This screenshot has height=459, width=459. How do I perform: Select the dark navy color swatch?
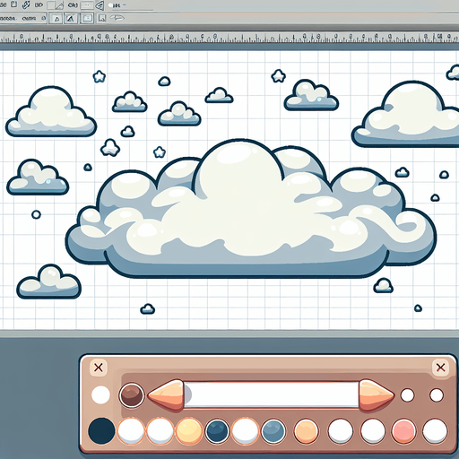[x=101, y=430]
